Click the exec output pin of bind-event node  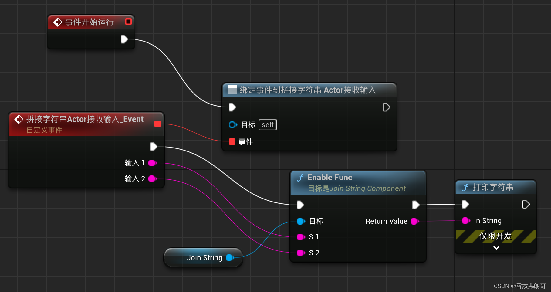tap(386, 107)
